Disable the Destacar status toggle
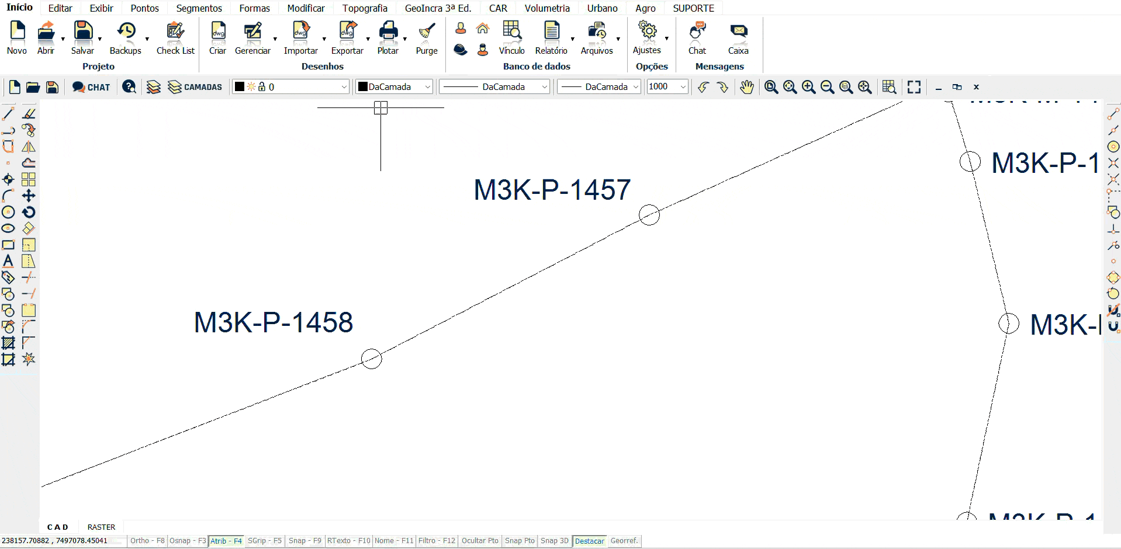Viewport: 1121px width, 549px height. [589, 541]
